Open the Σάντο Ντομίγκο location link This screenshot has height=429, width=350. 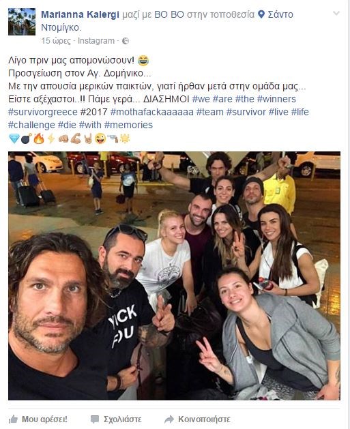tap(167, 21)
